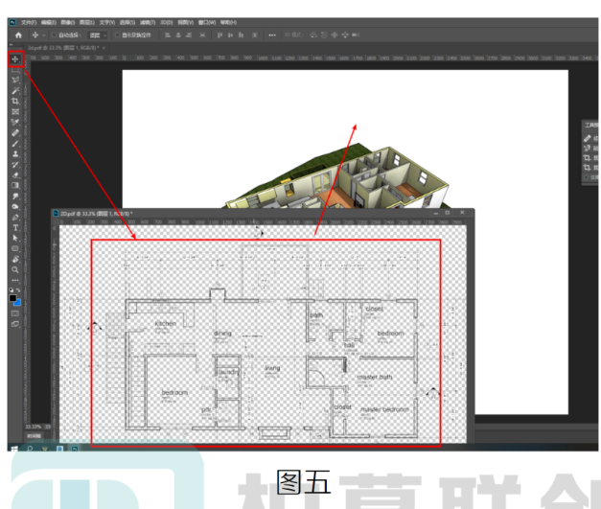Select the Gradient tool
The height and width of the screenshot is (509, 601).
click(15, 186)
